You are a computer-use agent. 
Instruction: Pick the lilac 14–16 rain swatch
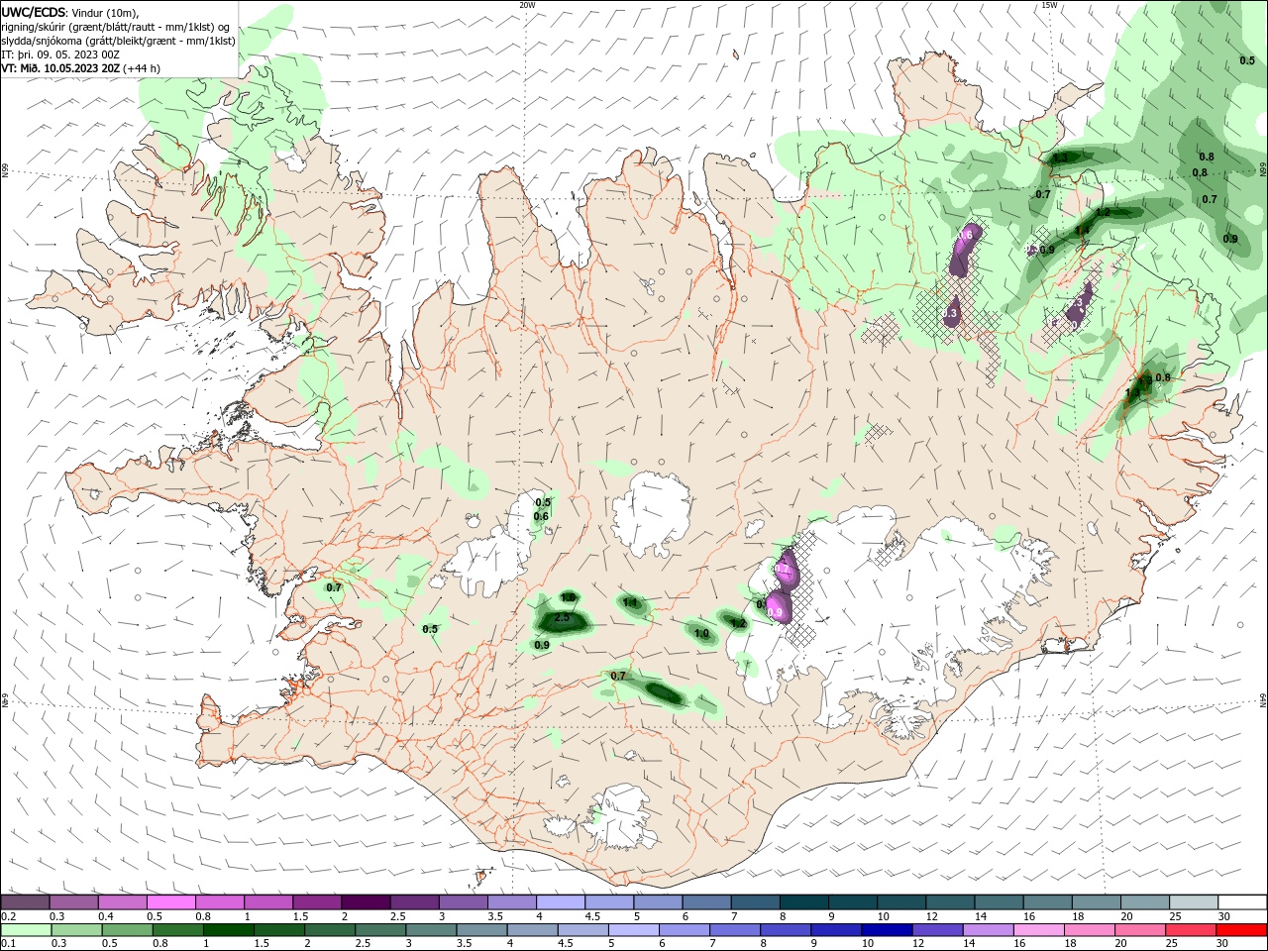coord(988,930)
